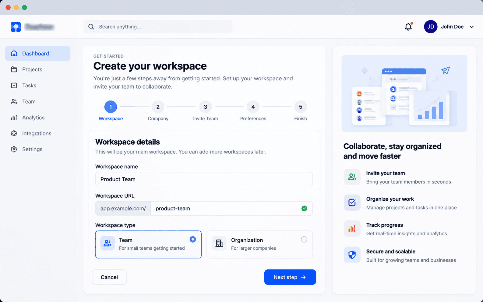Click the app logo icon
Screen dimensions: 483x302
pos(16,27)
